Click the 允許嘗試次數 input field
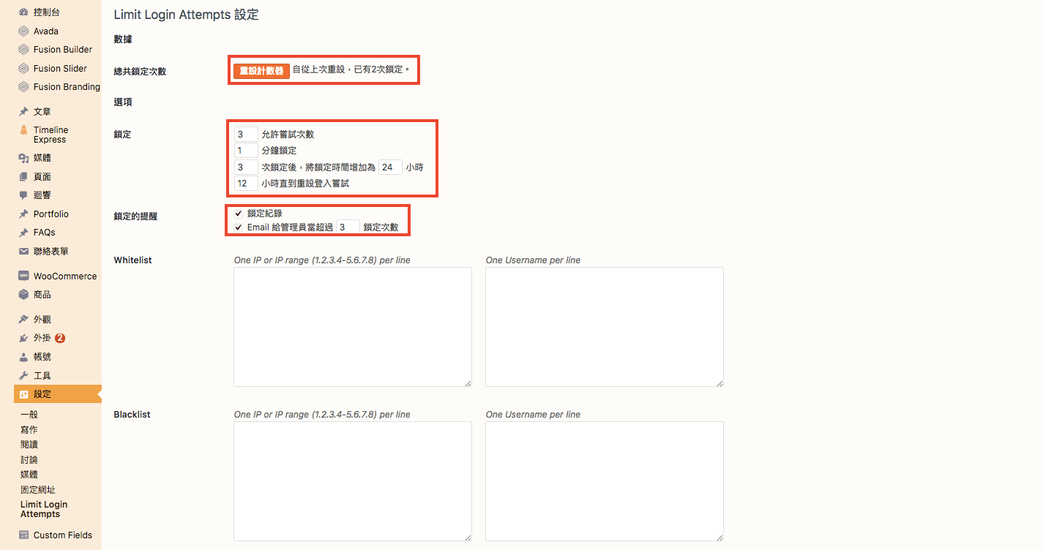This screenshot has height=550, width=1043. pyautogui.click(x=246, y=135)
